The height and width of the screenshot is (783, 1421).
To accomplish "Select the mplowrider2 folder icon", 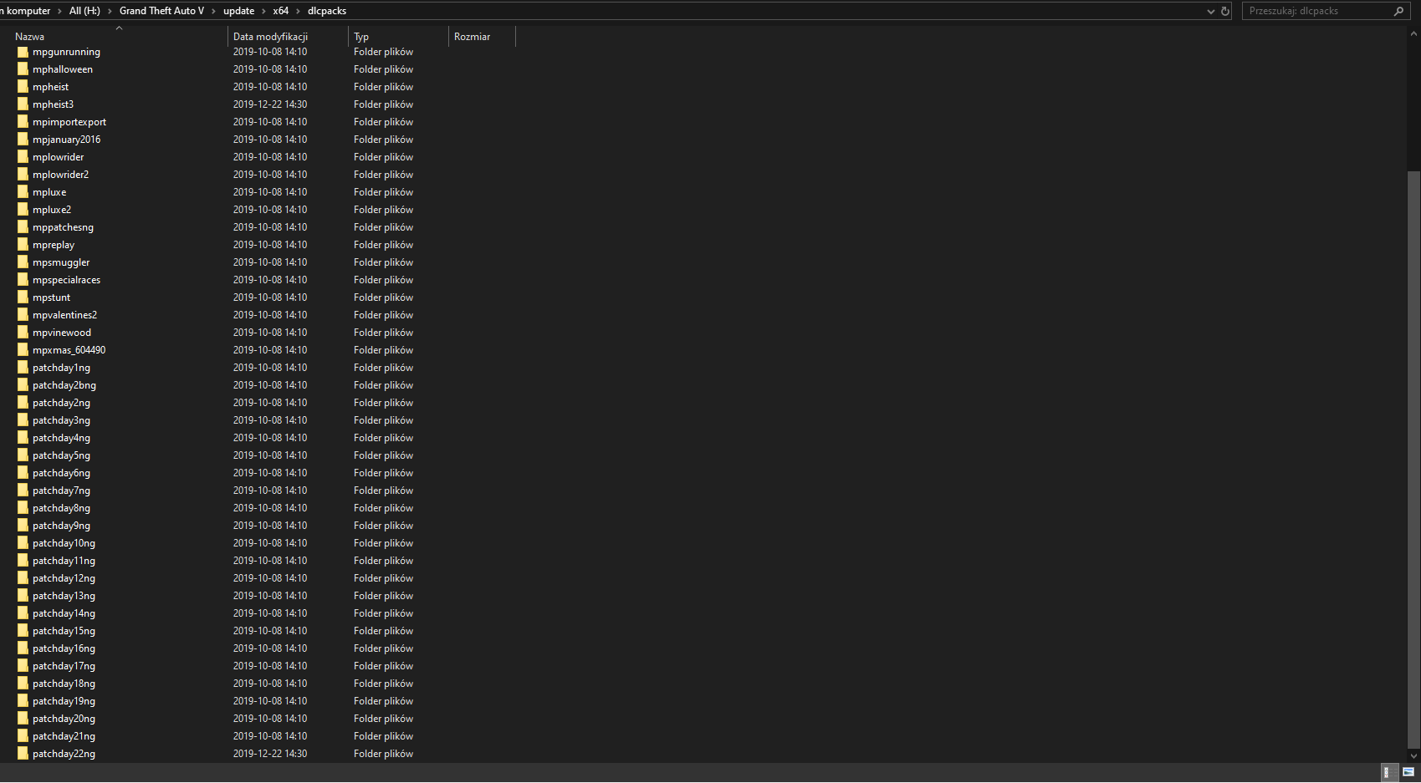I will pos(23,175).
